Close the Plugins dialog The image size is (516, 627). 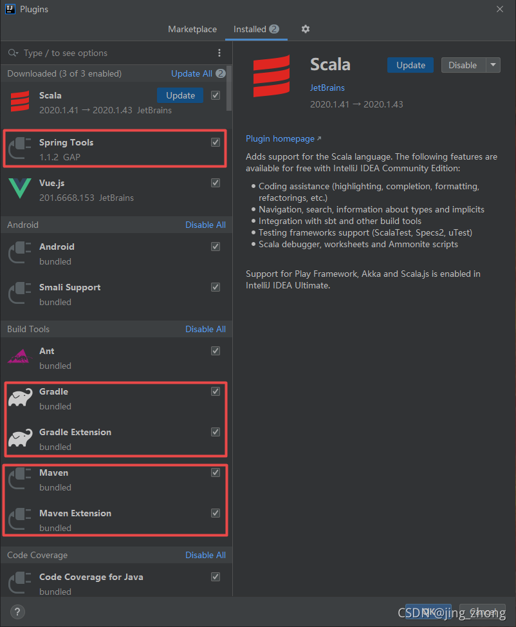(x=500, y=9)
